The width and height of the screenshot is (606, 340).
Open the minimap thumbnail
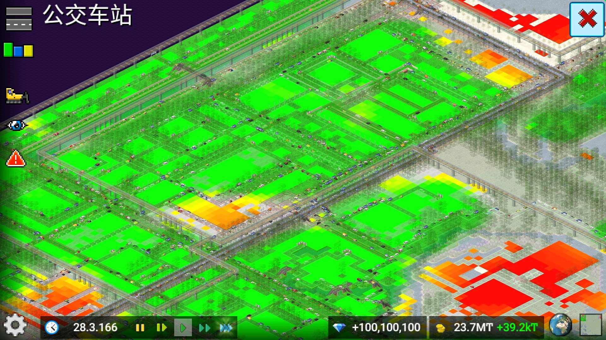pyautogui.click(x=591, y=325)
